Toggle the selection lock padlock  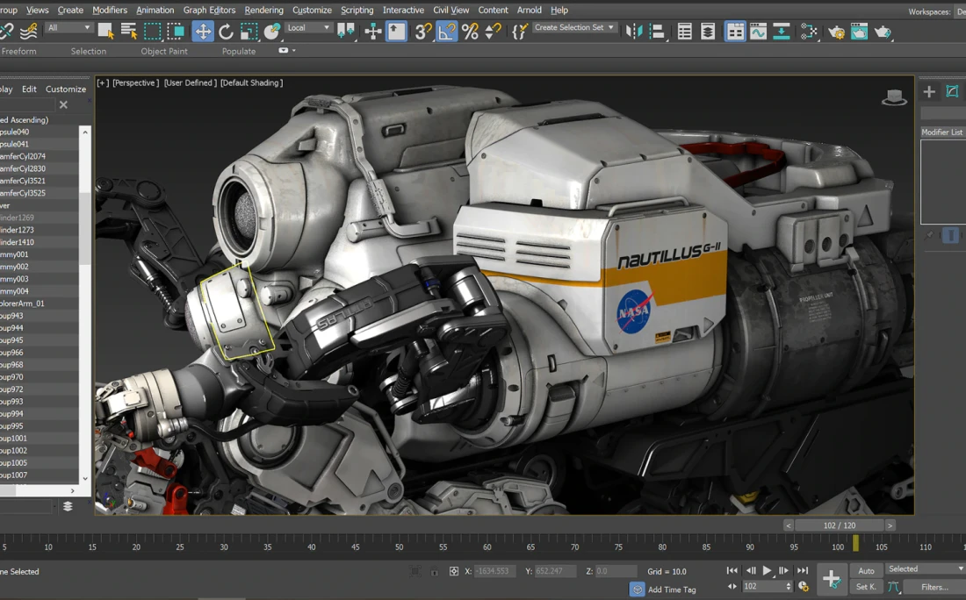[x=434, y=571]
